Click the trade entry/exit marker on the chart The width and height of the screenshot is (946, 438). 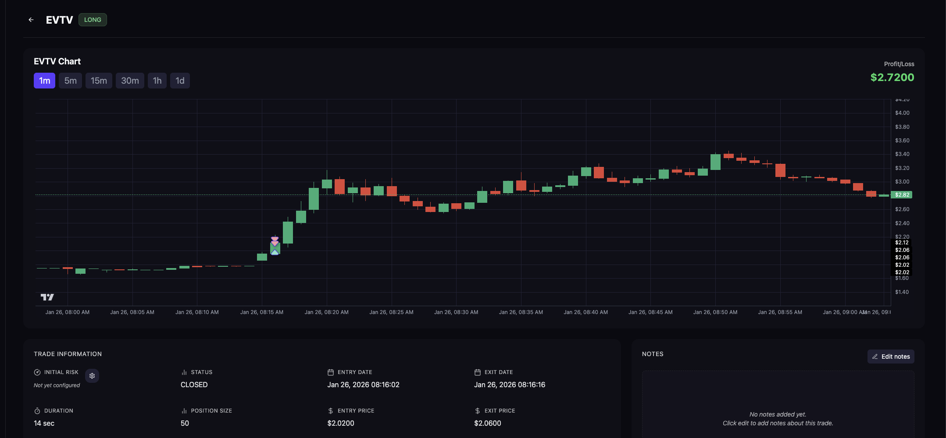pyautogui.click(x=275, y=246)
